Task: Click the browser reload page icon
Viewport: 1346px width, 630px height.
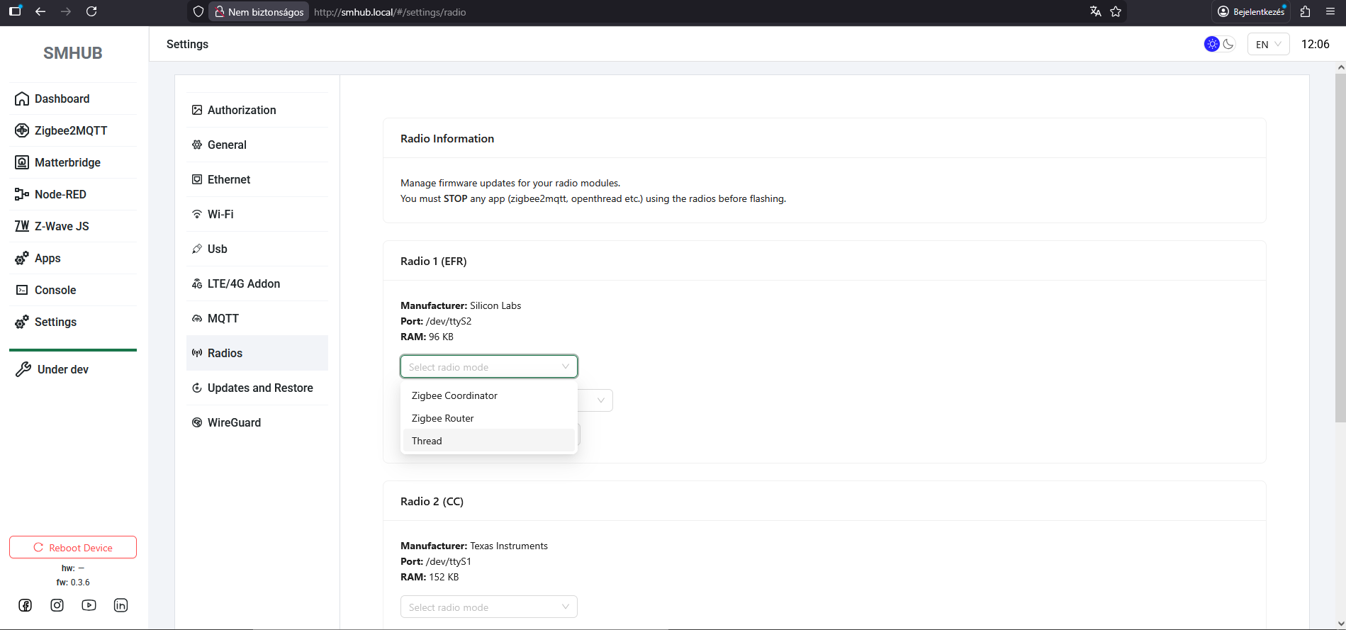Action: pos(91,11)
